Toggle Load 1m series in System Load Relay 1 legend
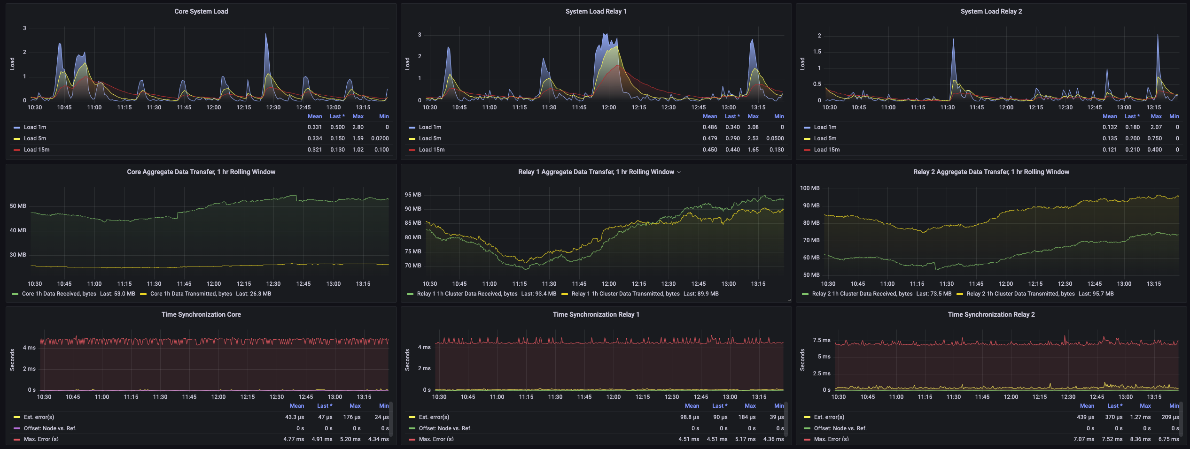This screenshot has width=1190, height=449. point(430,127)
